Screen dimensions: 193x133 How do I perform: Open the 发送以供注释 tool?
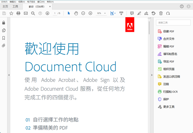pyautogui.click(x=169, y=77)
